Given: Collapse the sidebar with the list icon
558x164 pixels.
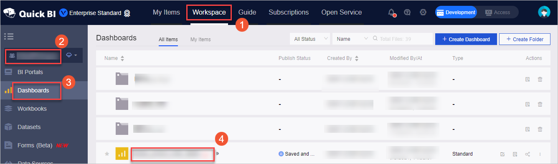Looking at the screenshot, I should pos(9,36).
